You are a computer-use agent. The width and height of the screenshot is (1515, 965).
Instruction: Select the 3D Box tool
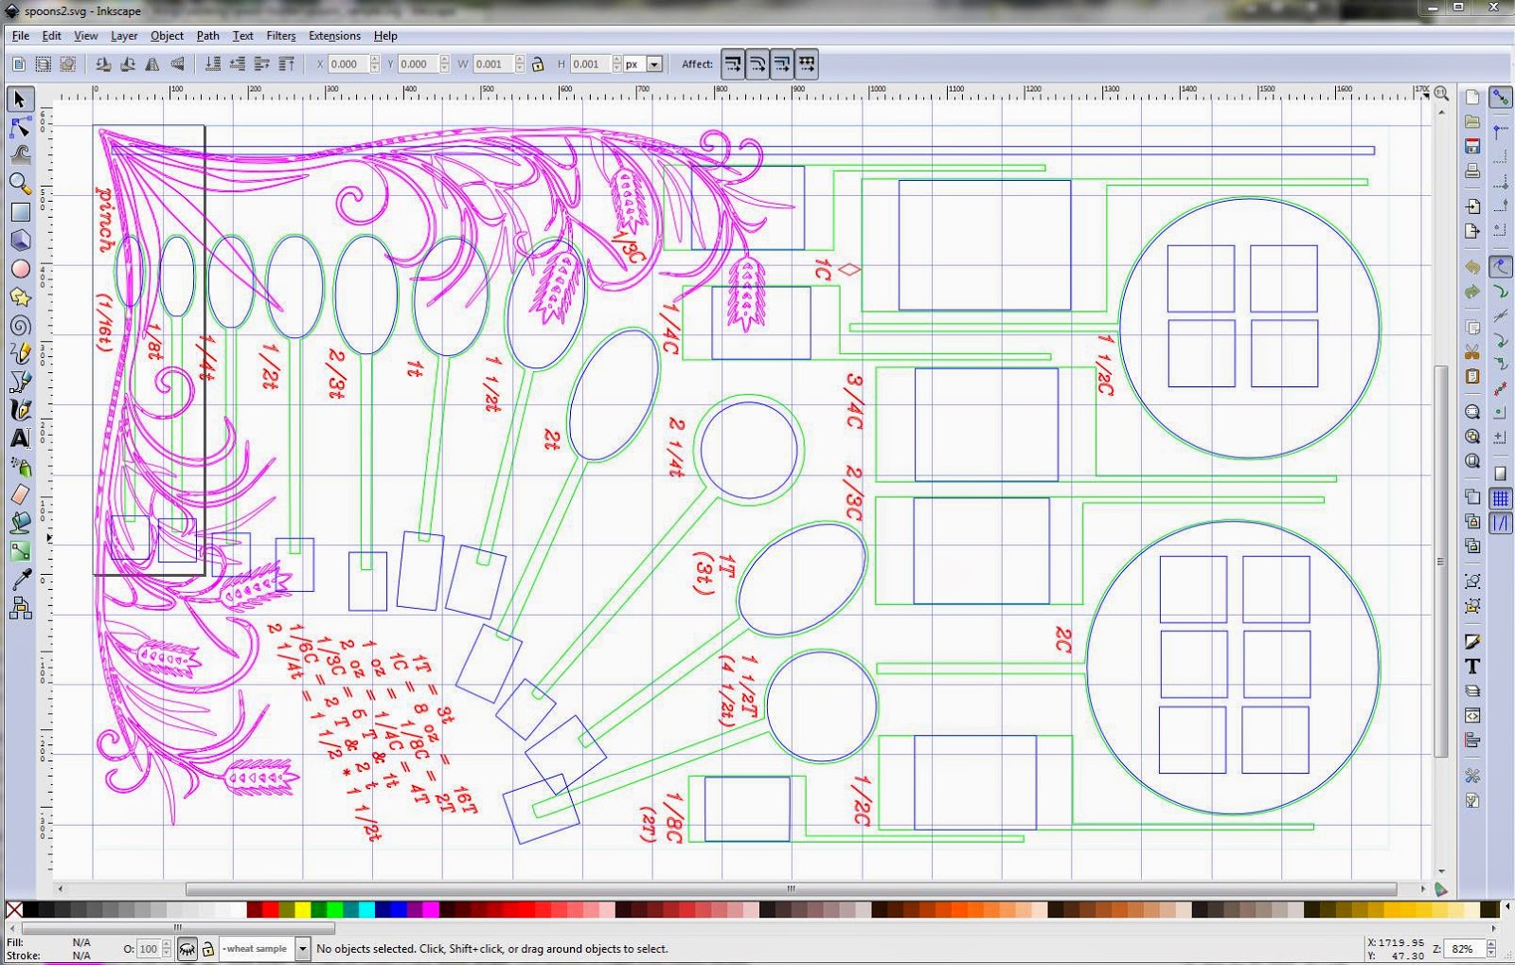pyautogui.click(x=20, y=241)
